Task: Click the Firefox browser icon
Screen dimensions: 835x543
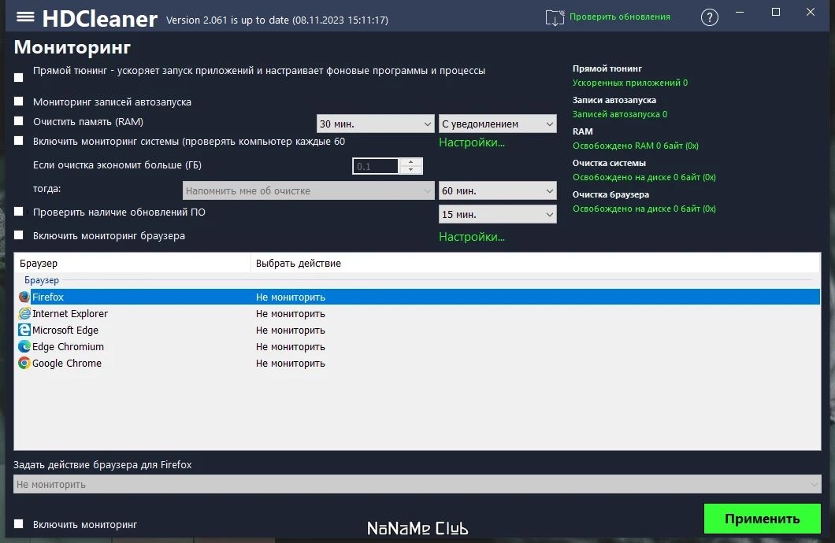Action: [24, 297]
